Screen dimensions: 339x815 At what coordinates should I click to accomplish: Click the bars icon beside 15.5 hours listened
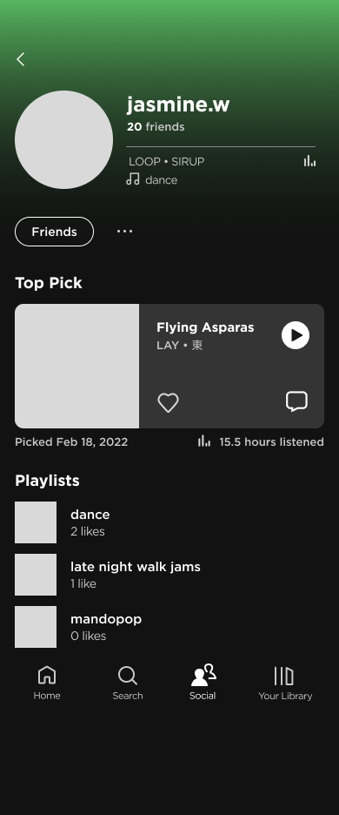tap(204, 441)
